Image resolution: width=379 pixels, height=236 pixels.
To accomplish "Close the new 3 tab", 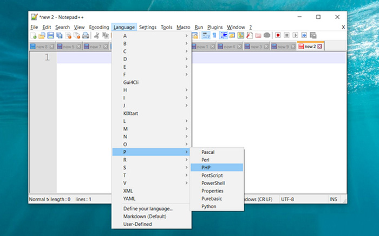I will pos(266,47).
